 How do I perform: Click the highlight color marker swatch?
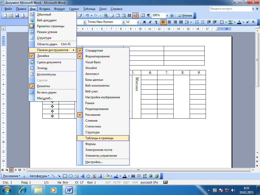click(x=230, y=22)
